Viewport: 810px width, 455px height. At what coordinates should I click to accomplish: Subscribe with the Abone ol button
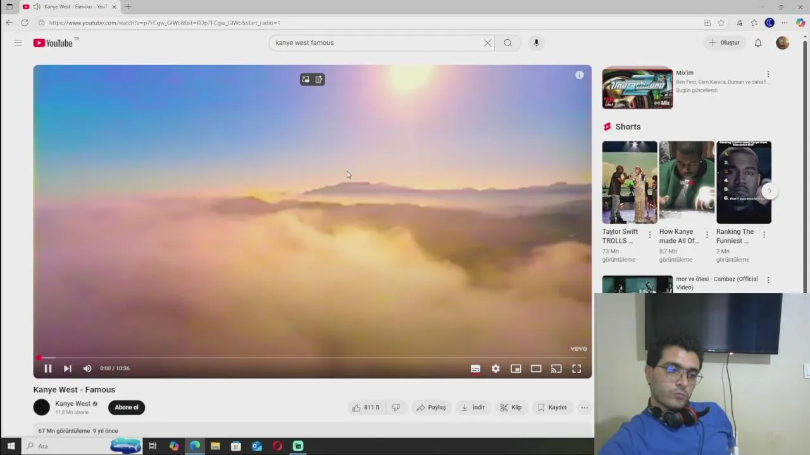click(127, 408)
